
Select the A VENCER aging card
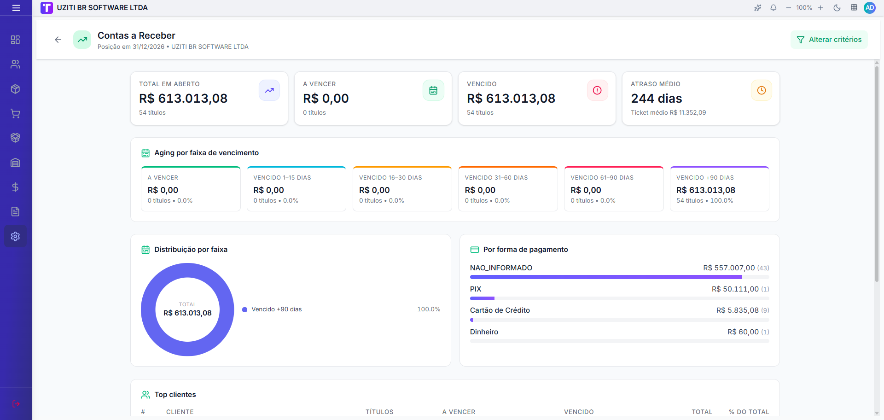click(x=191, y=189)
